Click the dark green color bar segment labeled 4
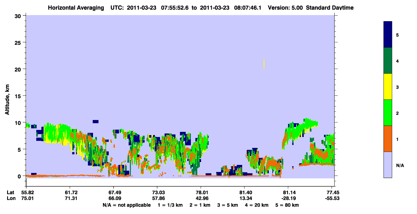The image size is (417, 214). [x=388, y=61]
